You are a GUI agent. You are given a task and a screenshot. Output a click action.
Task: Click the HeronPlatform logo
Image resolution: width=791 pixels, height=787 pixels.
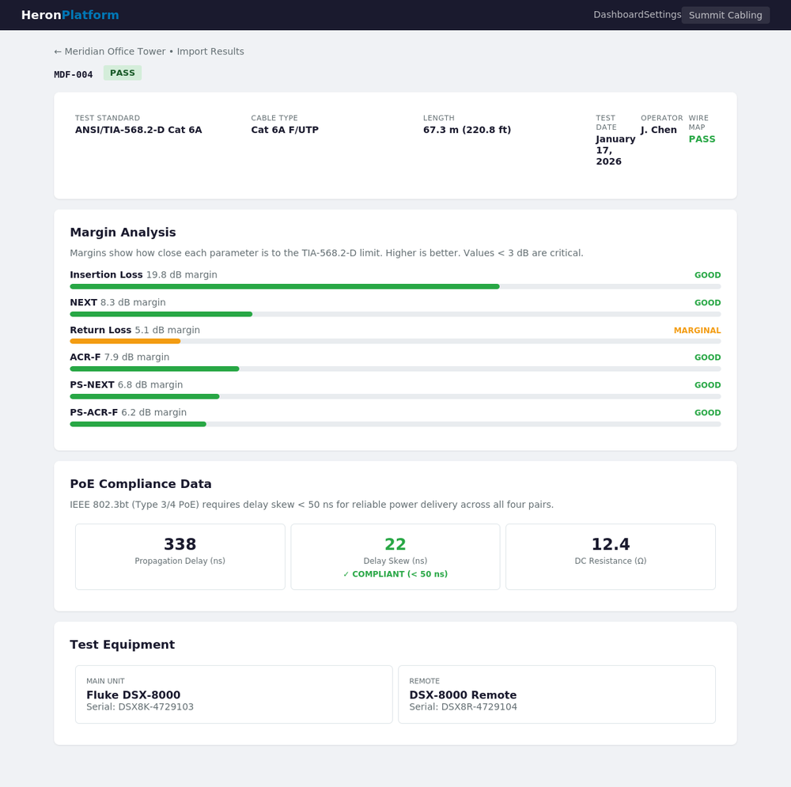pyautogui.click(x=70, y=15)
